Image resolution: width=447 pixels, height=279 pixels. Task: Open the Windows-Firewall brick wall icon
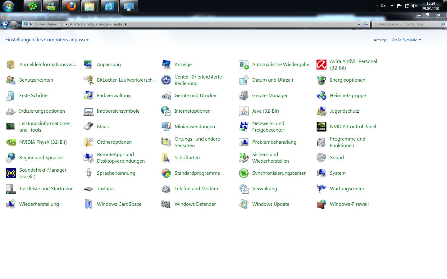point(321,204)
